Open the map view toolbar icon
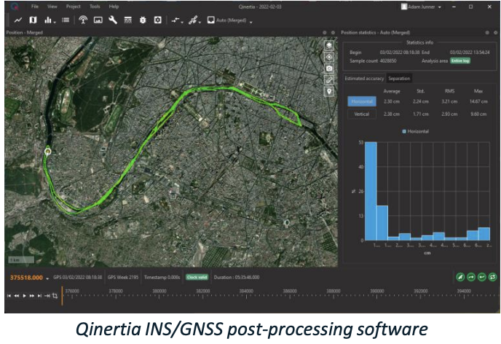The width and height of the screenshot is (501, 344). point(33,20)
